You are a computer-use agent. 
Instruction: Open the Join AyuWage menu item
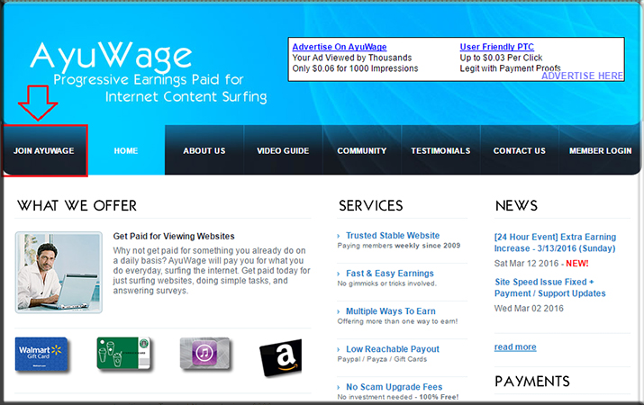click(x=44, y=150)
